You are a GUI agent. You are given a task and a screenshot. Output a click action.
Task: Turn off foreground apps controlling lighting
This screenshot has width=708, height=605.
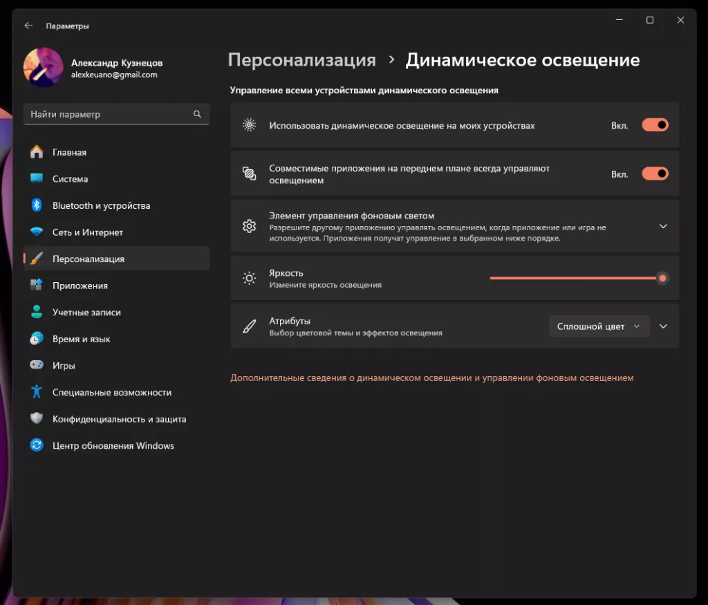point(654,174)
